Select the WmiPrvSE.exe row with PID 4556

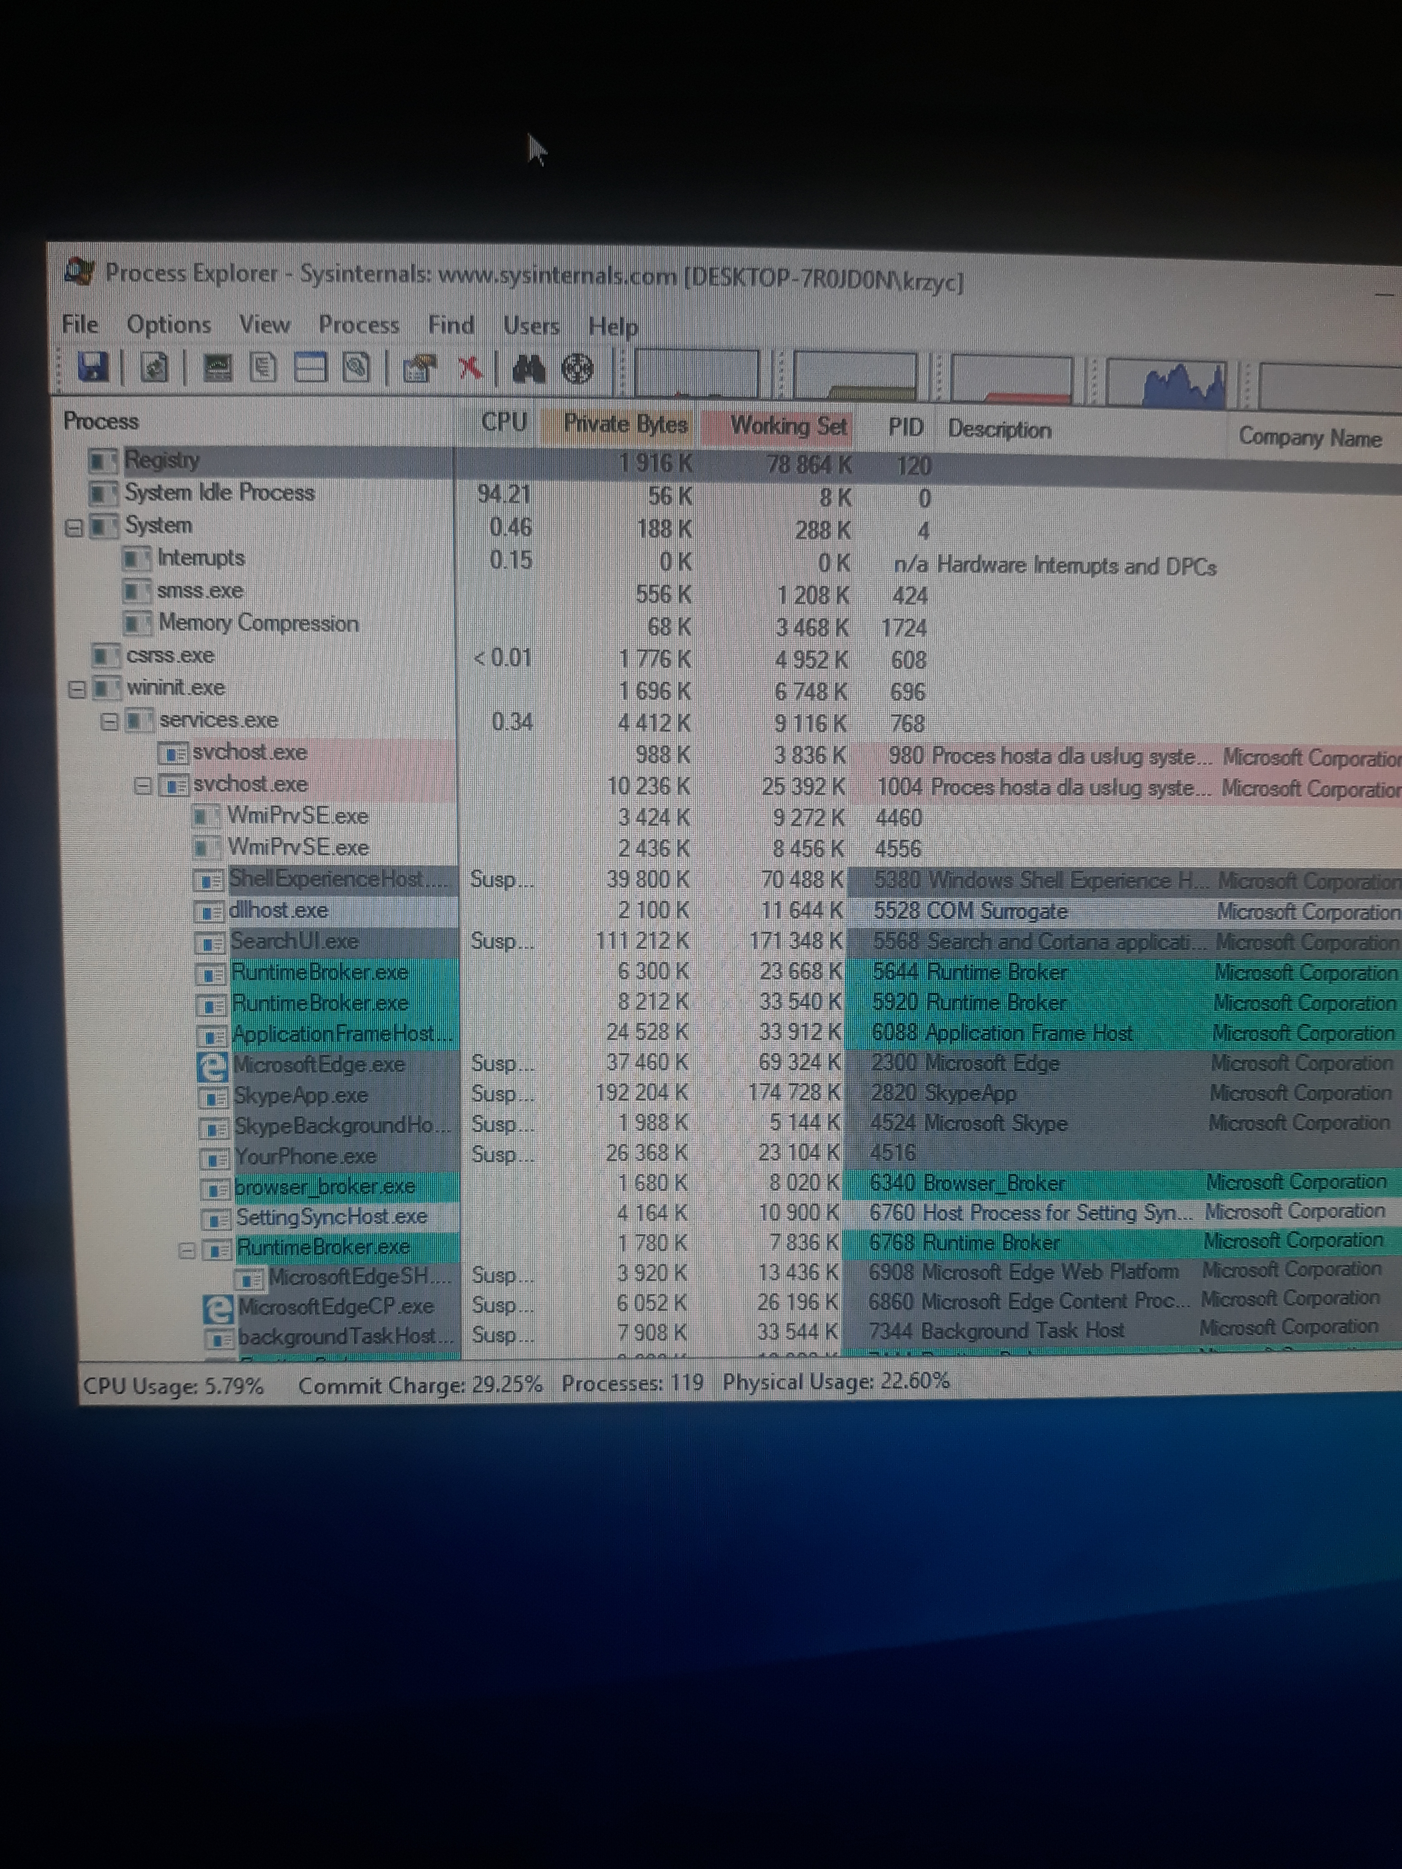[x=794, y=848]
